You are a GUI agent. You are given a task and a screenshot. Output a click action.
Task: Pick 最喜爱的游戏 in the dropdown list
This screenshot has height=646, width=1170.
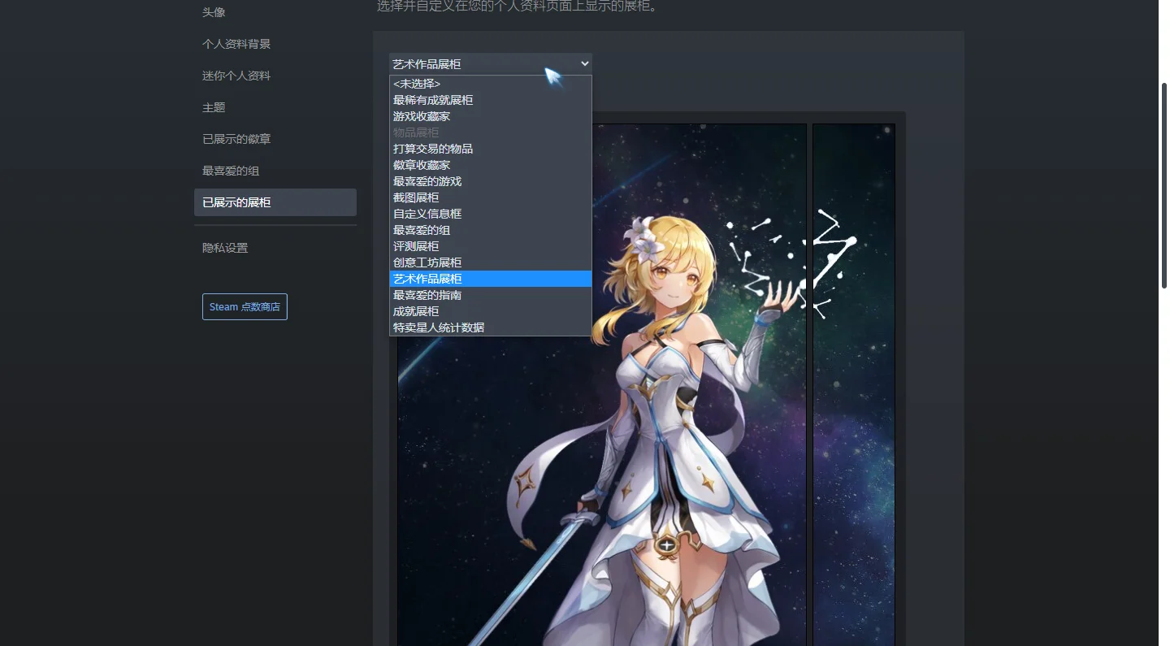click(491, 181)
